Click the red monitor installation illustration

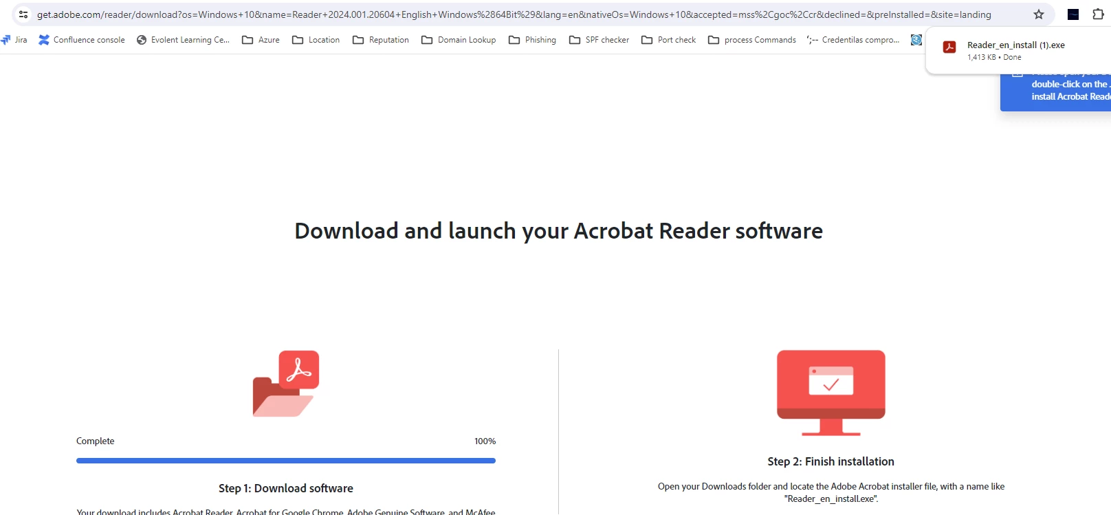830,393
